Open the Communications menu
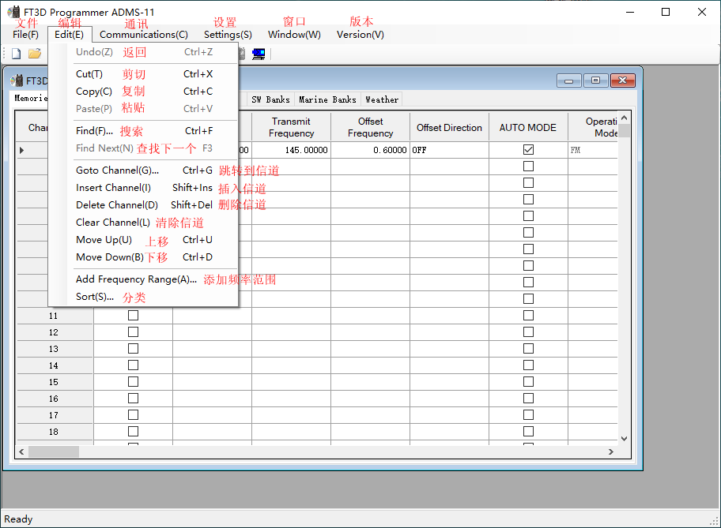Screen dimensions: 721x528 click(143, 34)
